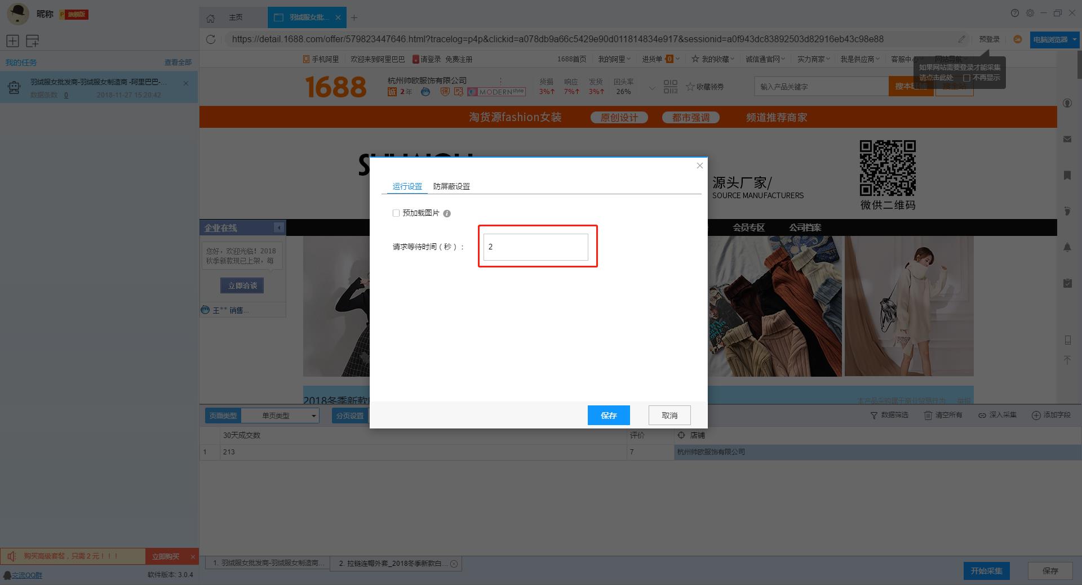The height and width of the screenshot is (585, 1082).
Task: Click the bottom-right 保存 button
Action: [x=1050, y=570]
